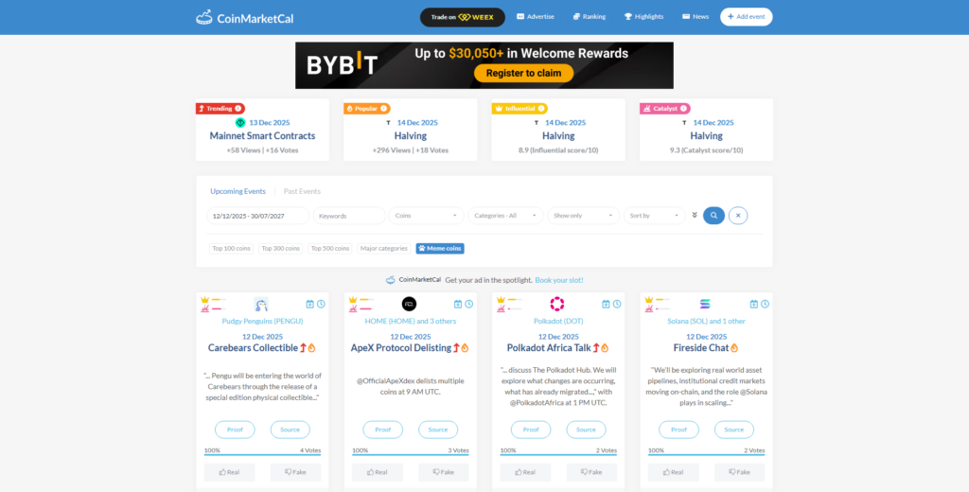Open the Sort by dropdown
The image size is (969, 492).
[x=655, y=216]
